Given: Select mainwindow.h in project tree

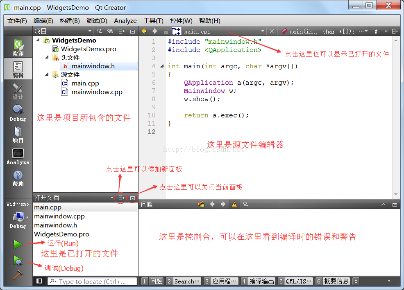Looking at the screenshot, I should 99,66.
